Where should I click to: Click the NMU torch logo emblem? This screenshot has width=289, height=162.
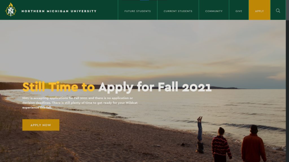coord(11,10)
